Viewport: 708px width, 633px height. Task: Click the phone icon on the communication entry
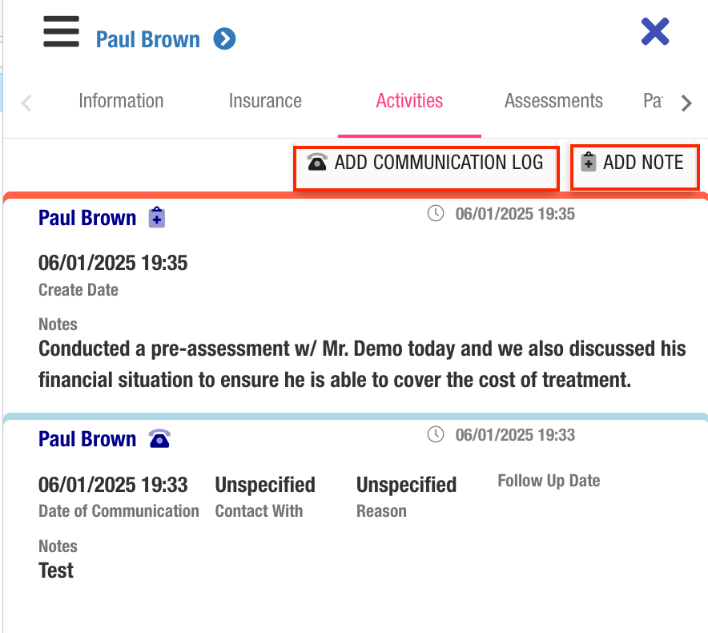pyautogui.click(x=159, y=439)
